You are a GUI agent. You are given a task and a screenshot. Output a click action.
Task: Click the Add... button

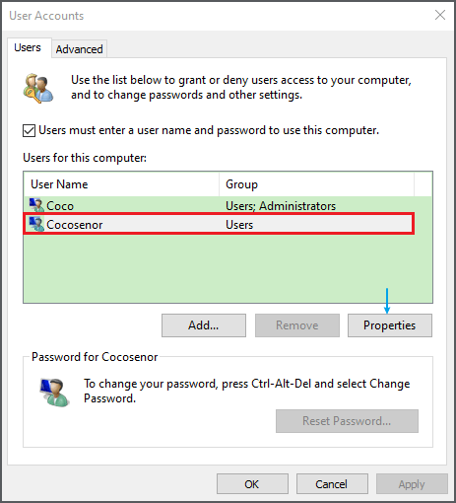tap(204, 325)
